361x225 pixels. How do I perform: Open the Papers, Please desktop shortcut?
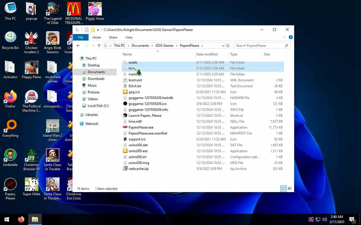click(10, 189)
